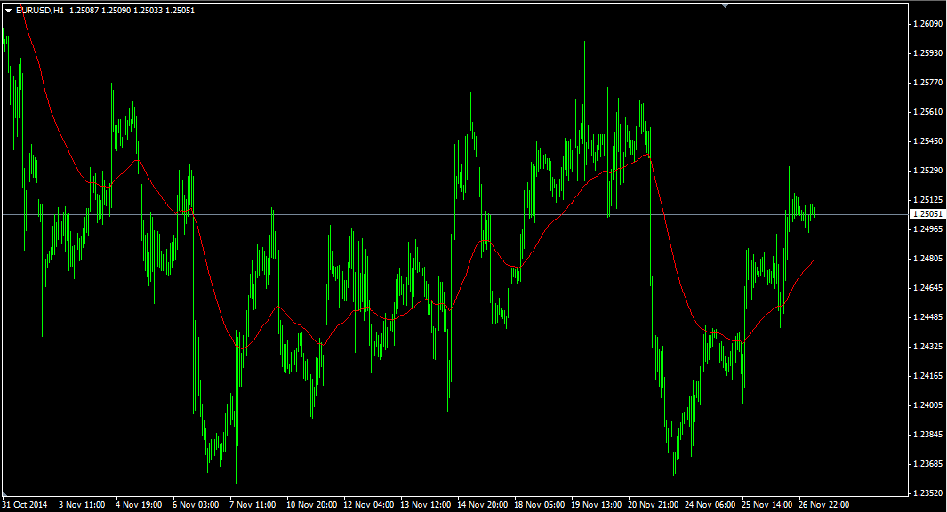Select the horizontal bid price line
The width and height of the screenshot is (947, 512).
(454, 214)
